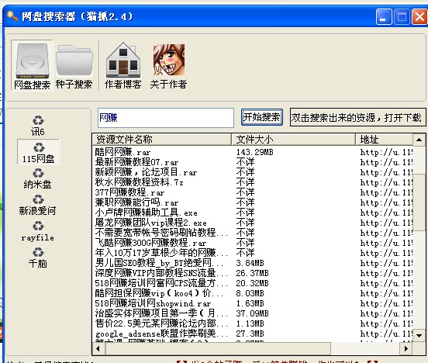Select the row 小卢牌网赚辅助工具.exe
This screenshot has height=363, width=428.
click(253, 213)
